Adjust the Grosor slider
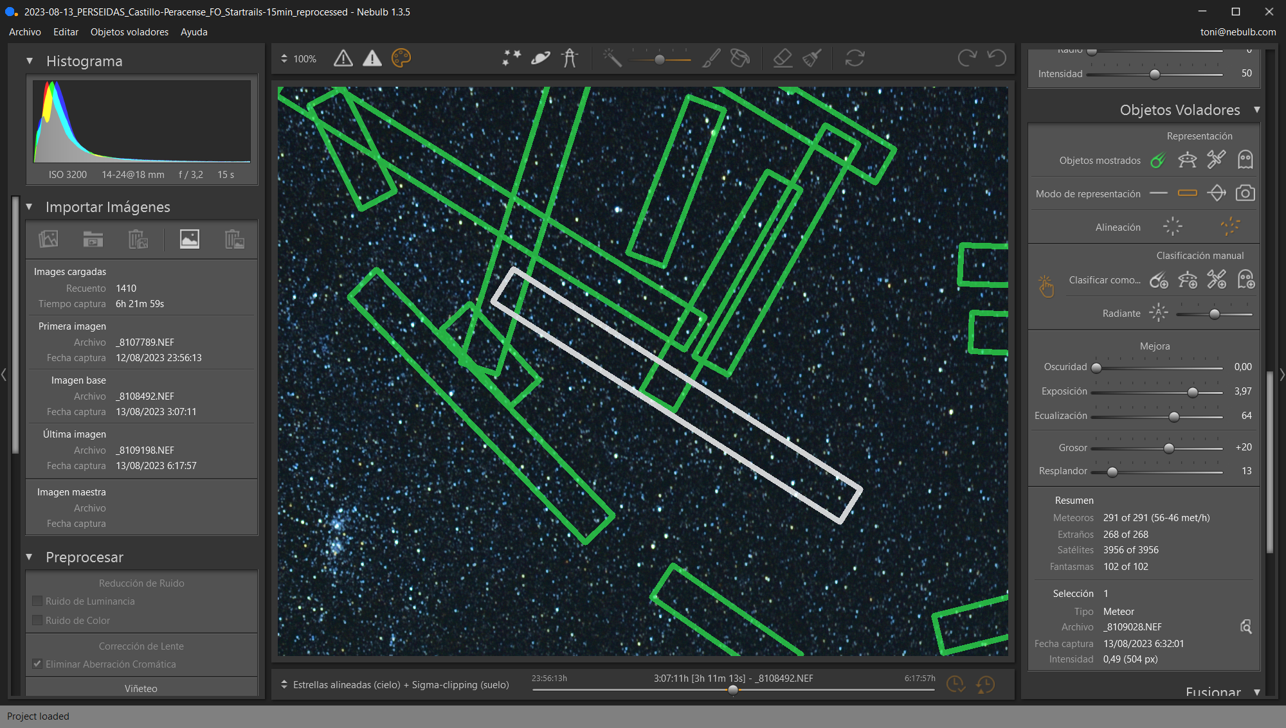Screen dimensions: 1286x728 click(1169, 448)
